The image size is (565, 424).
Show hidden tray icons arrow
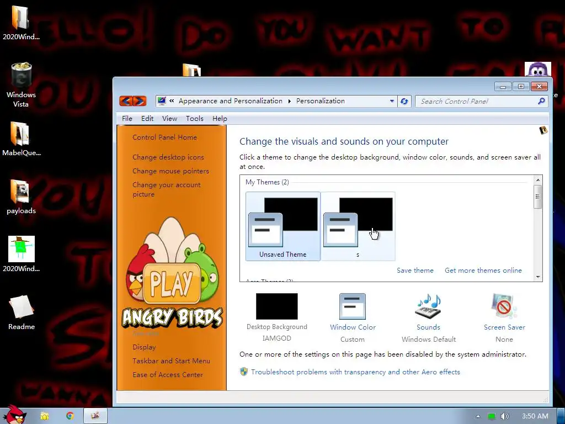[x=478, y=416]
